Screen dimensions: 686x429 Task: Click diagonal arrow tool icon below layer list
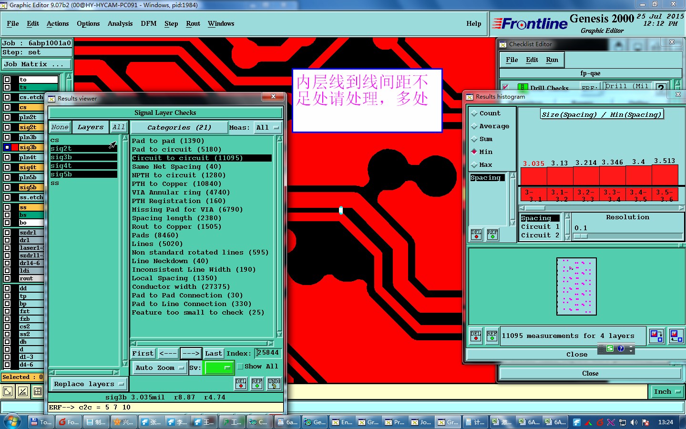pyautogui.click(x=8, y=391)
